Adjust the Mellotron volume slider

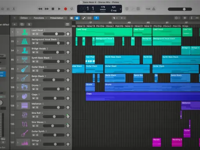[x=54, y=107]
